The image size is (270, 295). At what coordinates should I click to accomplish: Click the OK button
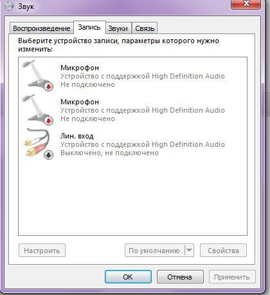(x=128, y=277)
